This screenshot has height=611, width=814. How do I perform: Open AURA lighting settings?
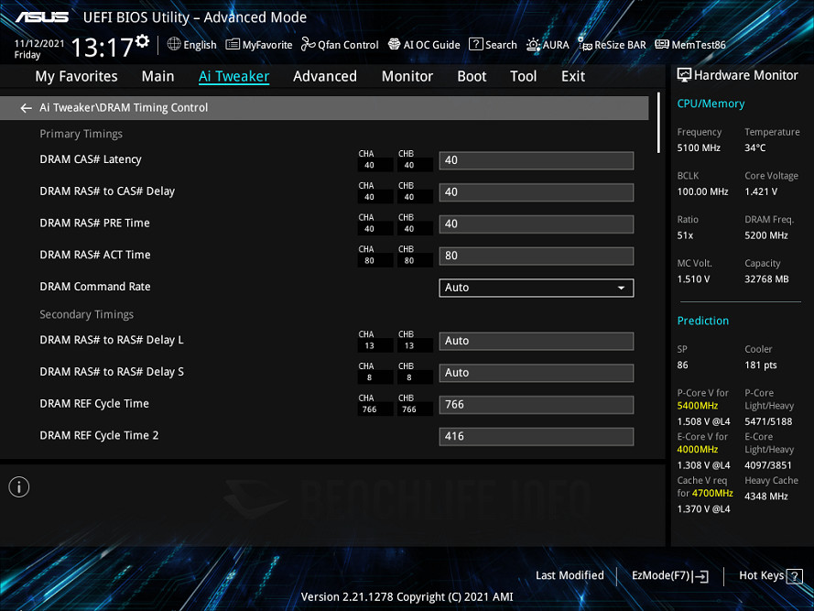point(548,44)
